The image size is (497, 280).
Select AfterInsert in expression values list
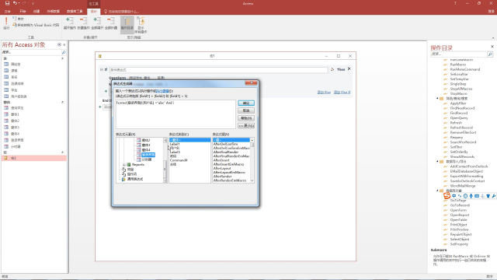point(221,160)
